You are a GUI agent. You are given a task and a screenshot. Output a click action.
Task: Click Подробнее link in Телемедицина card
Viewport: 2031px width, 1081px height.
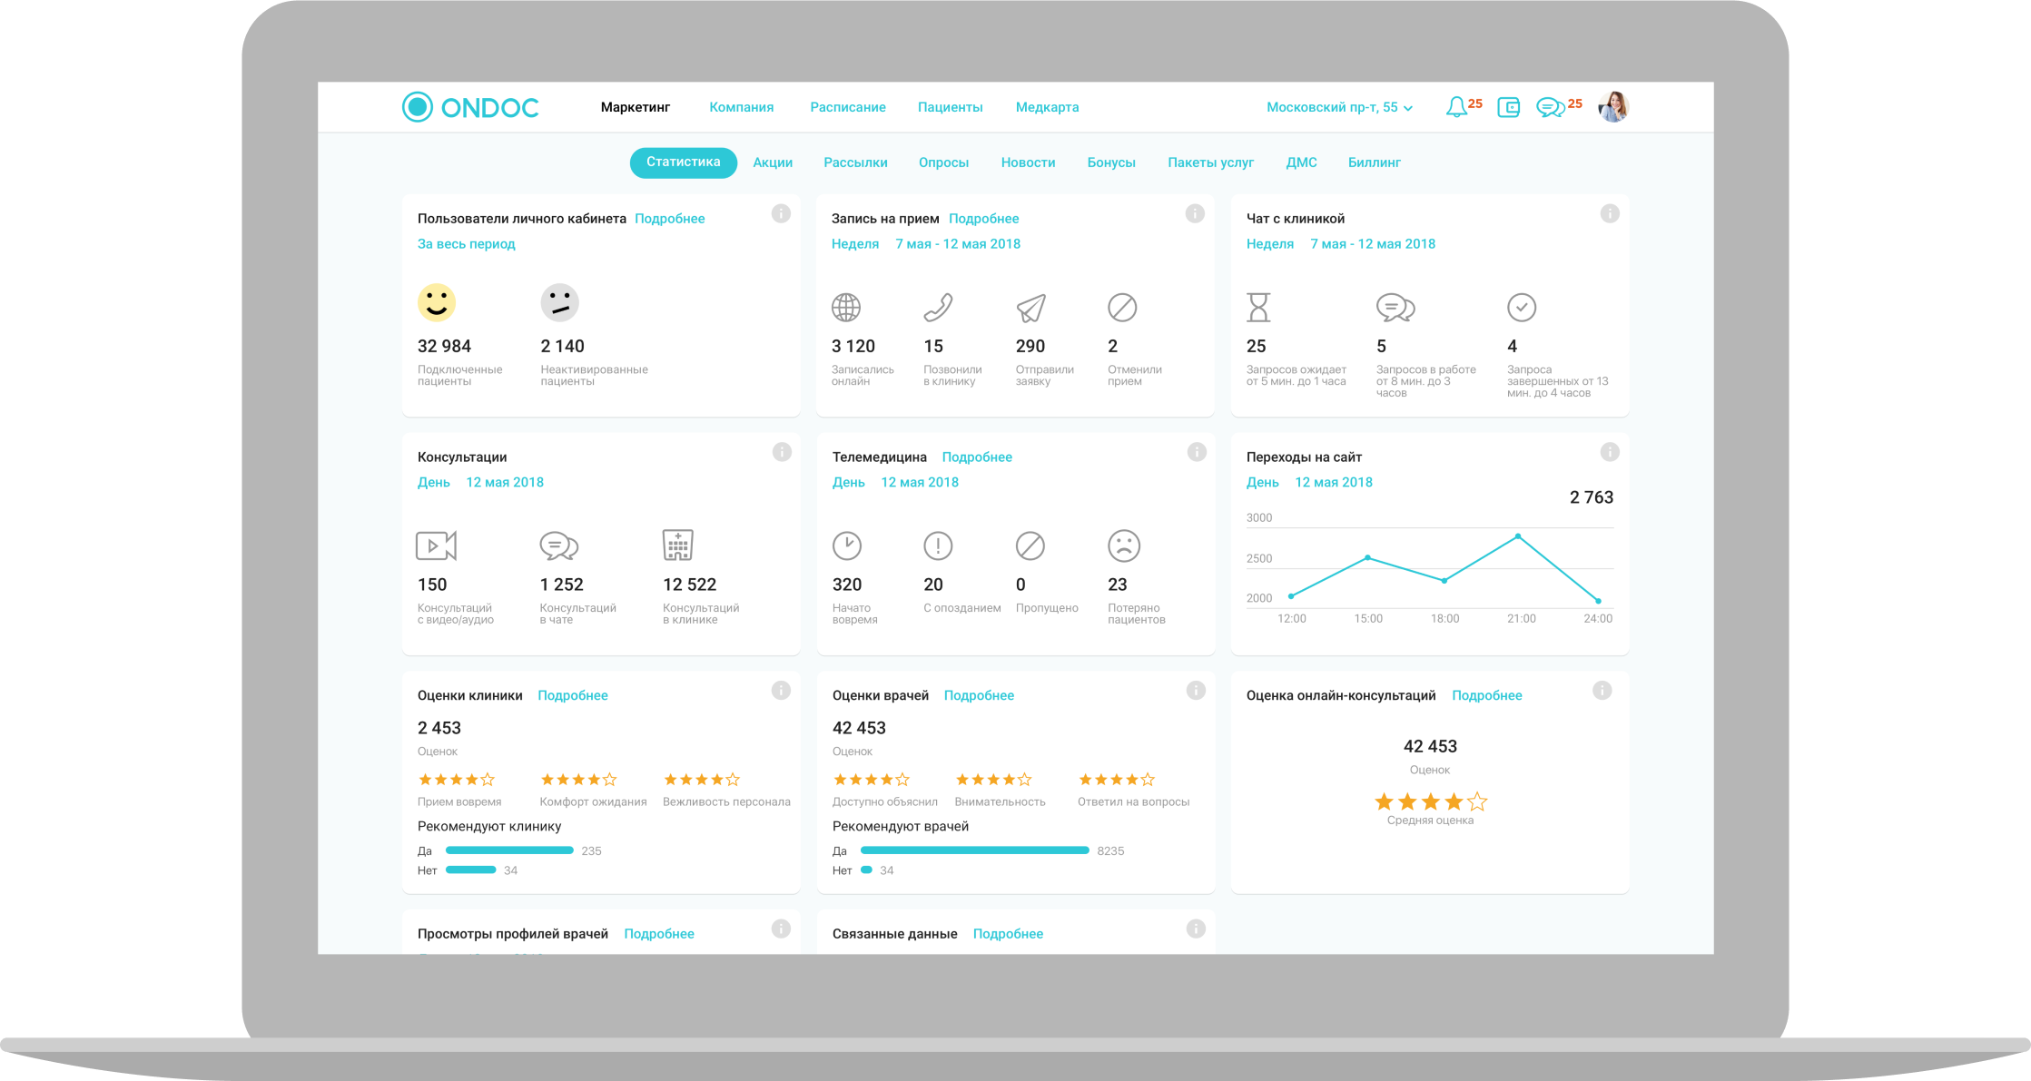pos(977,457)
